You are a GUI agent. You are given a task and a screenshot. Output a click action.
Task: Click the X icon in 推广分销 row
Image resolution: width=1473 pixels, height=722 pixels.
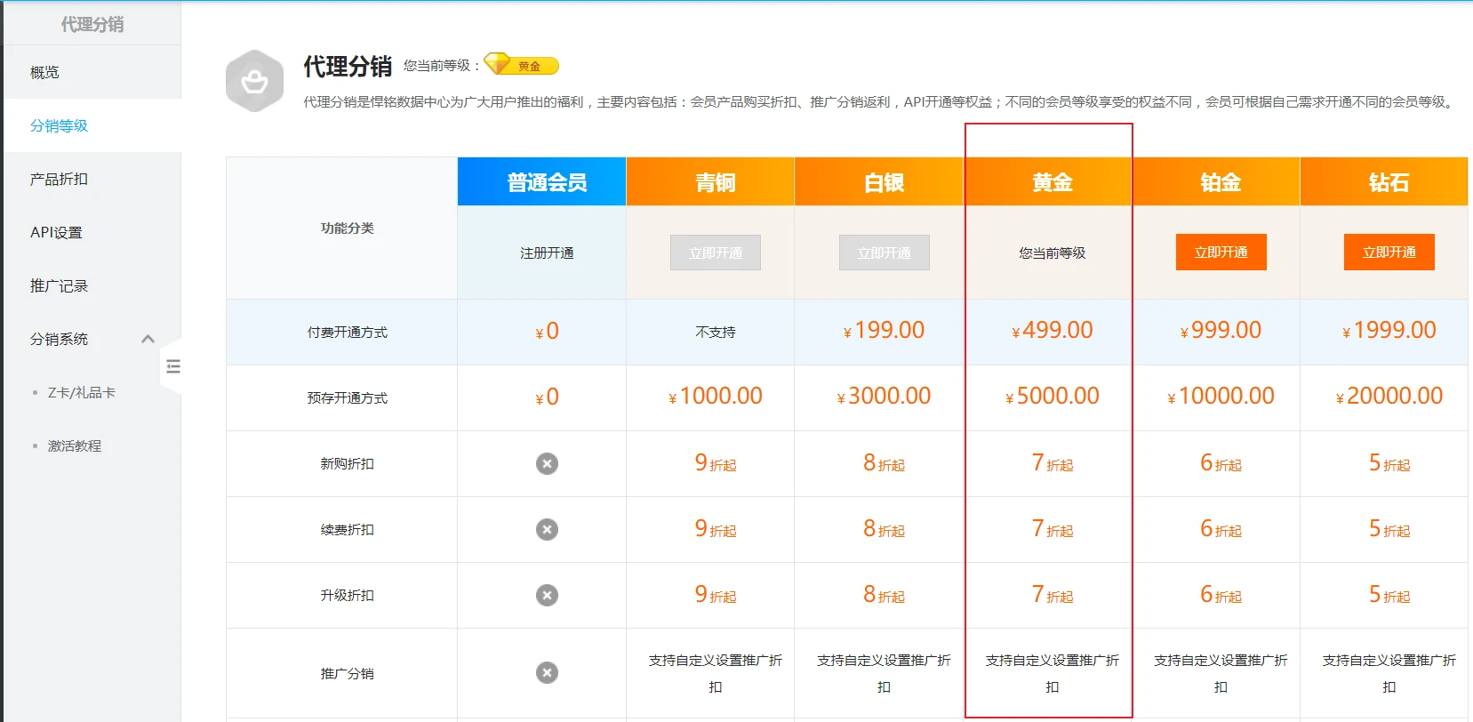[x=547, y=673]
